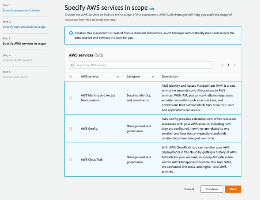Viewport: 261px width, 200px height.
Task: Select page number 1 in pagination
Action: tap(228, 65)
